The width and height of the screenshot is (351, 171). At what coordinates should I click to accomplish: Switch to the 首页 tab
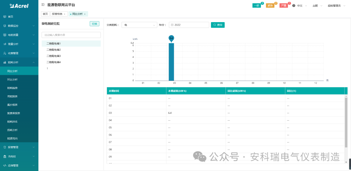coord(45,14)
